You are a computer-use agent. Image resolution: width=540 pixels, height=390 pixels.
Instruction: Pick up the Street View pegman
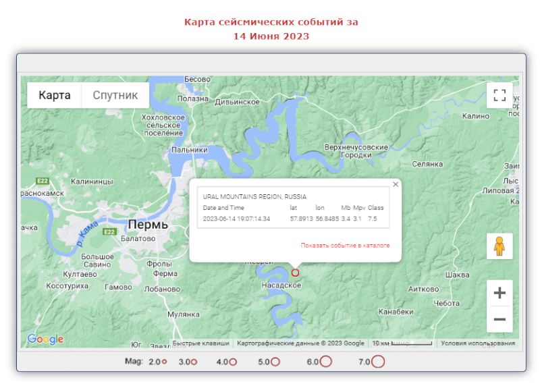500,246
